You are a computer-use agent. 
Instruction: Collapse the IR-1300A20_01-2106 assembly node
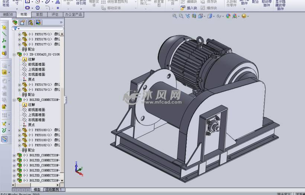[x=14, y=54]
